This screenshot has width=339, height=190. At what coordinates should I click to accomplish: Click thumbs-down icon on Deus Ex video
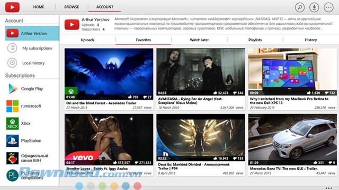tap(235, 158)
